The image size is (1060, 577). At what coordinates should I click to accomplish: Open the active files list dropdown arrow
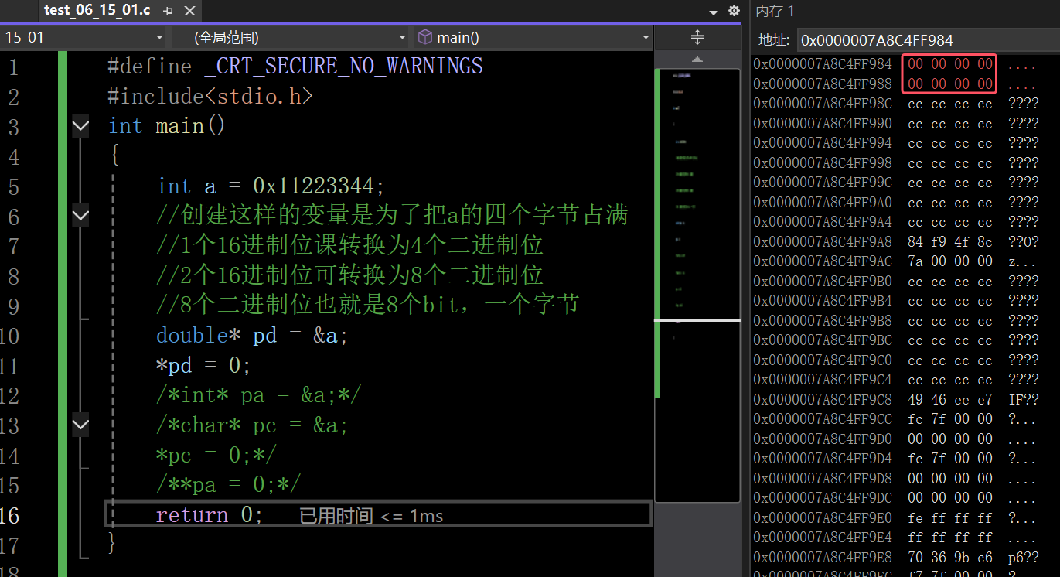tap(714, 12)
